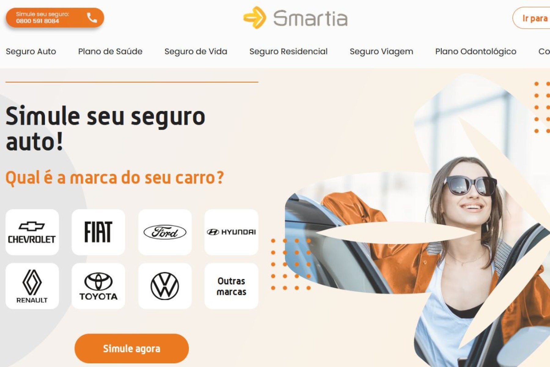Go to Plano de Saúde menu
550x367 pixels.
pos(110,51)
